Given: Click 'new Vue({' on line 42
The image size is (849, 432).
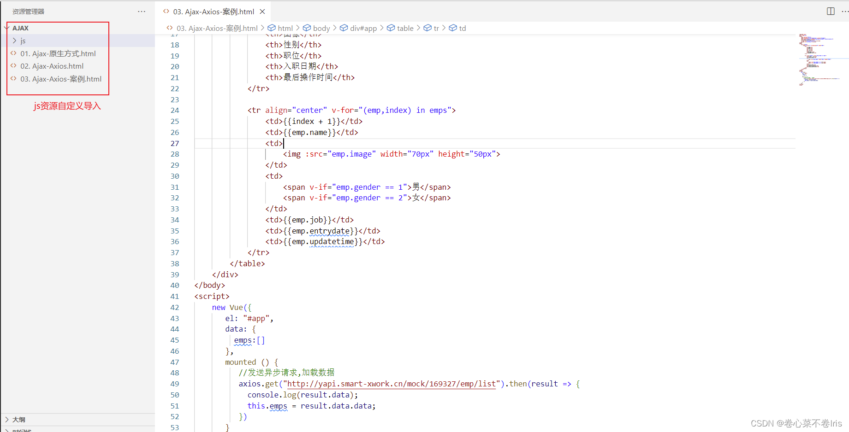Looking at the screenshot, I should [232, 307].
